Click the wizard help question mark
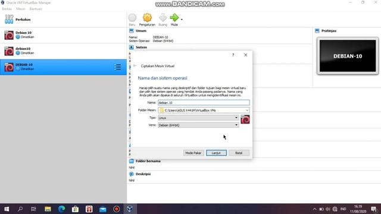Image resolution: width=381 pixels, height=214 pixels. [x=233, y=55]
